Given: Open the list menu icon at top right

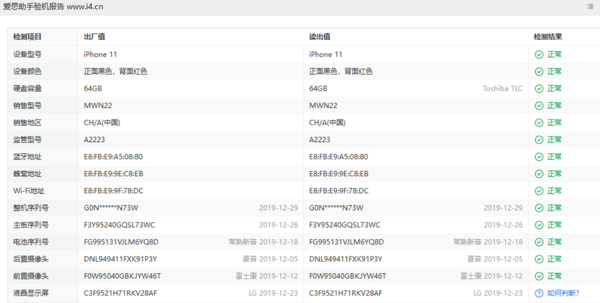Looking at the screenshot, I should click(x=590, y=7).
